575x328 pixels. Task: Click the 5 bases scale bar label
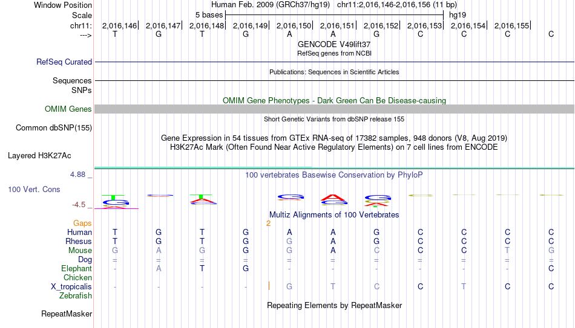(x=209, y=15)
